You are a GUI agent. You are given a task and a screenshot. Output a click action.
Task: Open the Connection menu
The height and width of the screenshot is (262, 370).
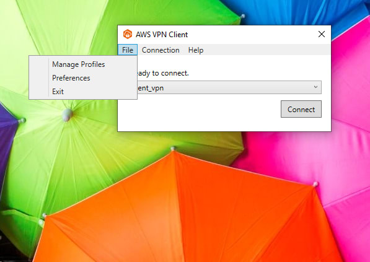(x=161, y=50)
